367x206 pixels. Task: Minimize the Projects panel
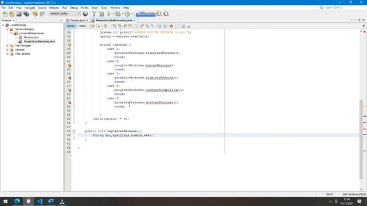click(61, 21)
